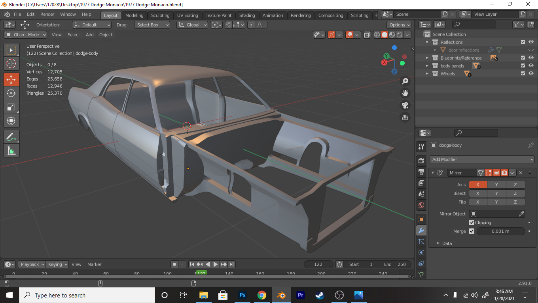Screen dimensions: 538x303
Task: Hide the Wheels collection with eye icon
Action: (x=531, y=73)
